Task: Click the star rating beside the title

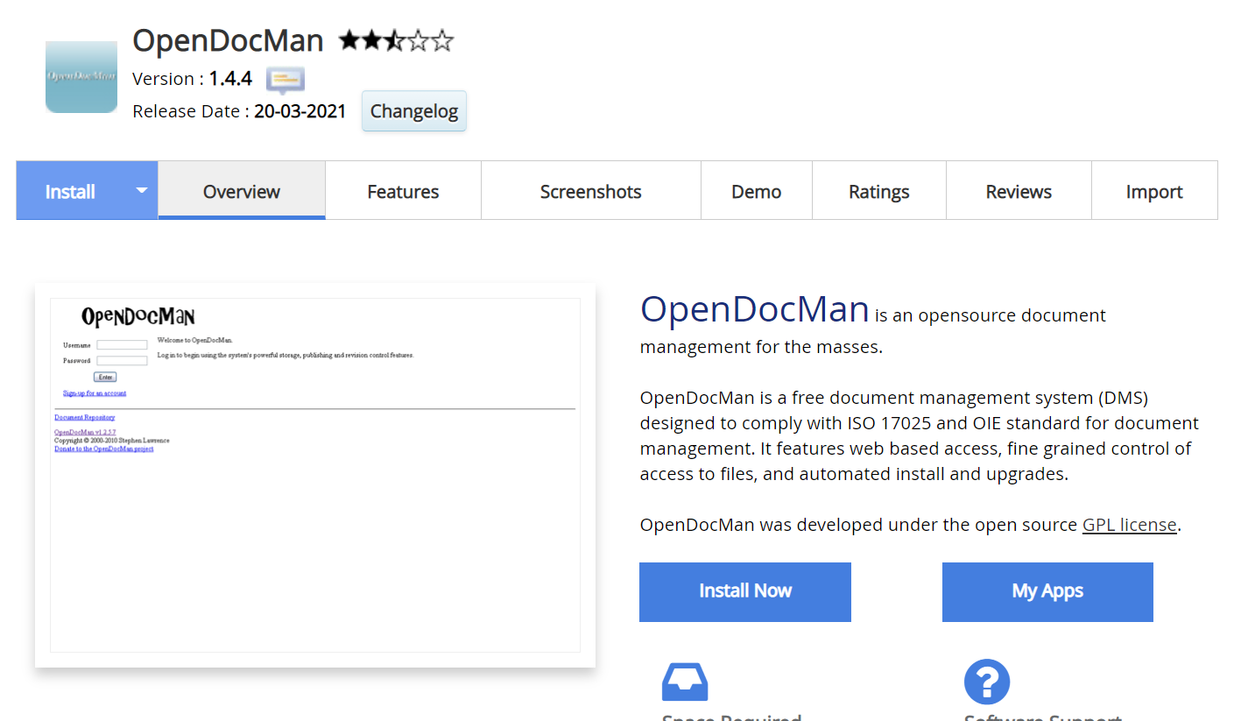Action: (396, 40)
